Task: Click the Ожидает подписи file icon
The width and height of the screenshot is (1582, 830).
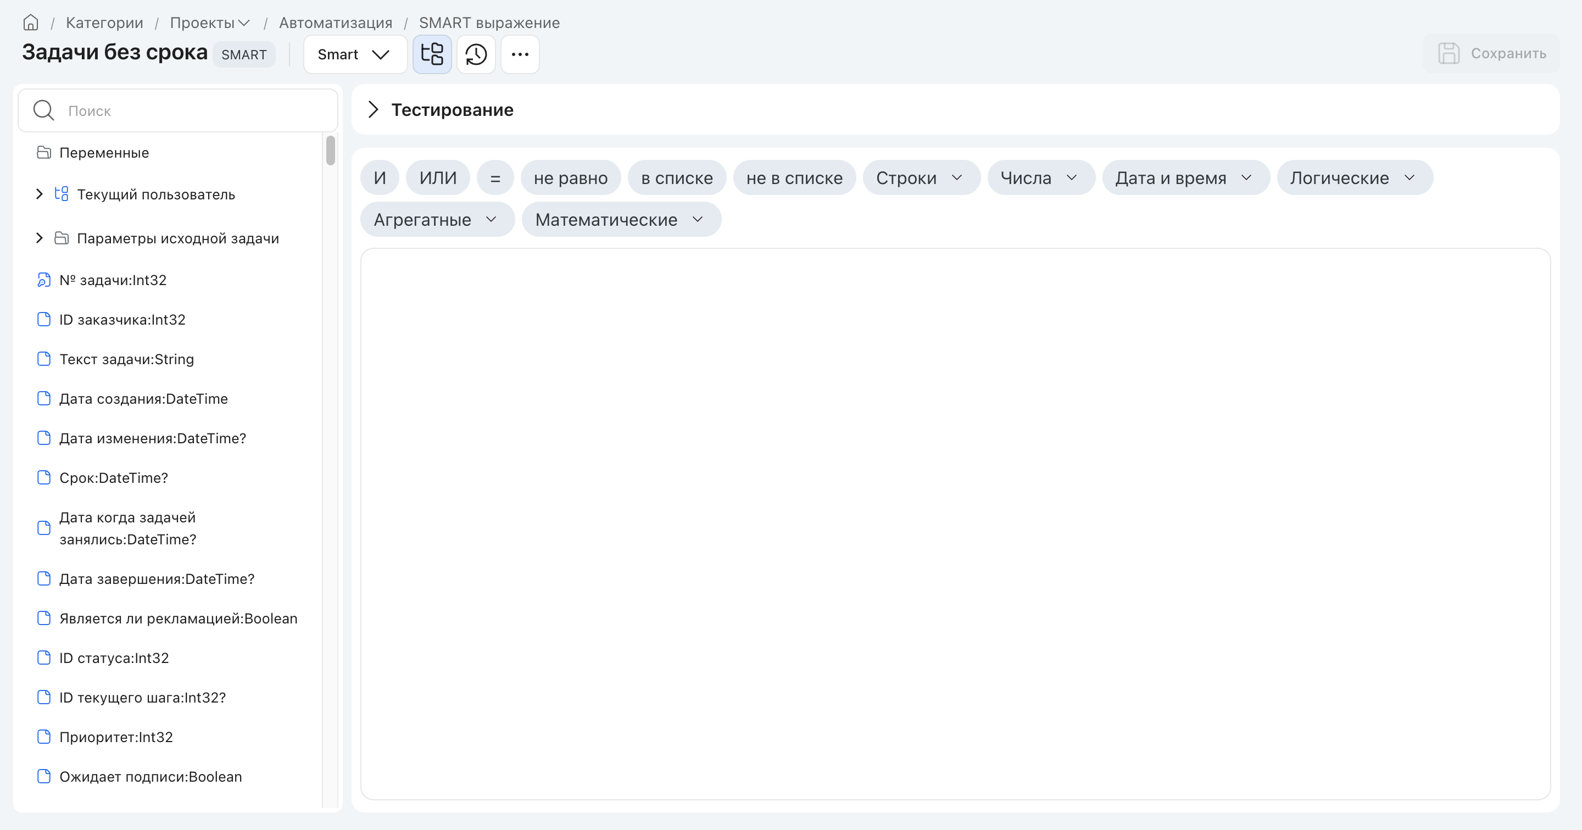Action: pos(43,777)
